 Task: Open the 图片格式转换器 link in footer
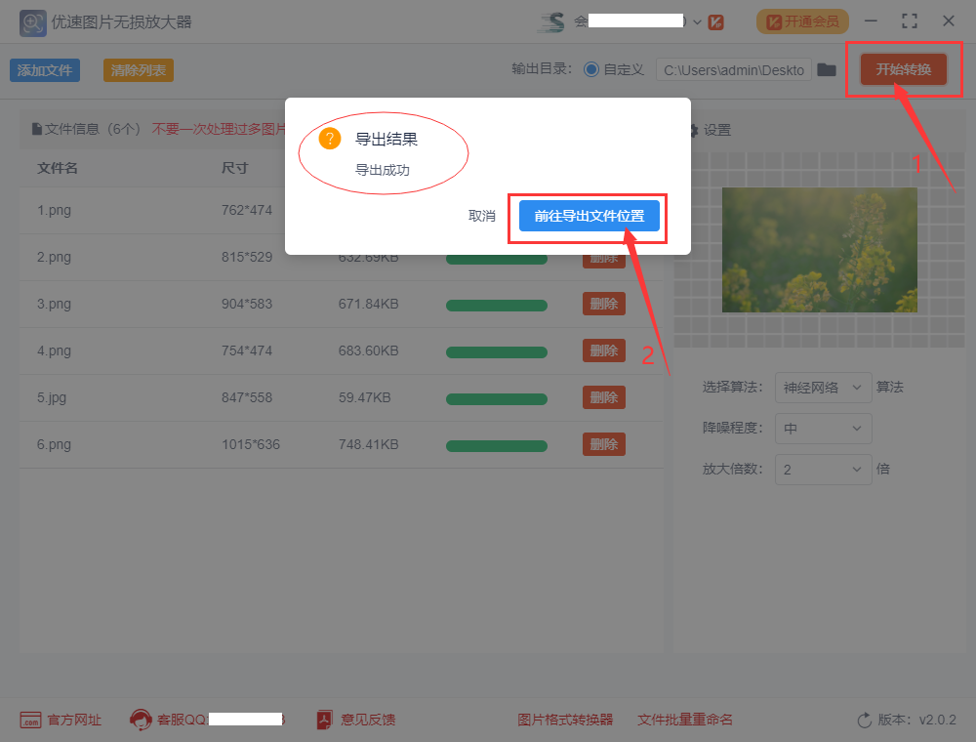pyautogui.click(x=565, y=720)
